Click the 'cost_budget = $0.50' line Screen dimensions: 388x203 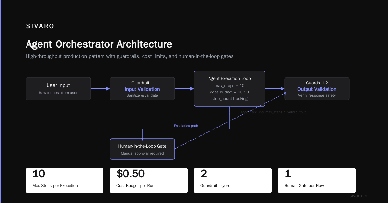[230, 92]
